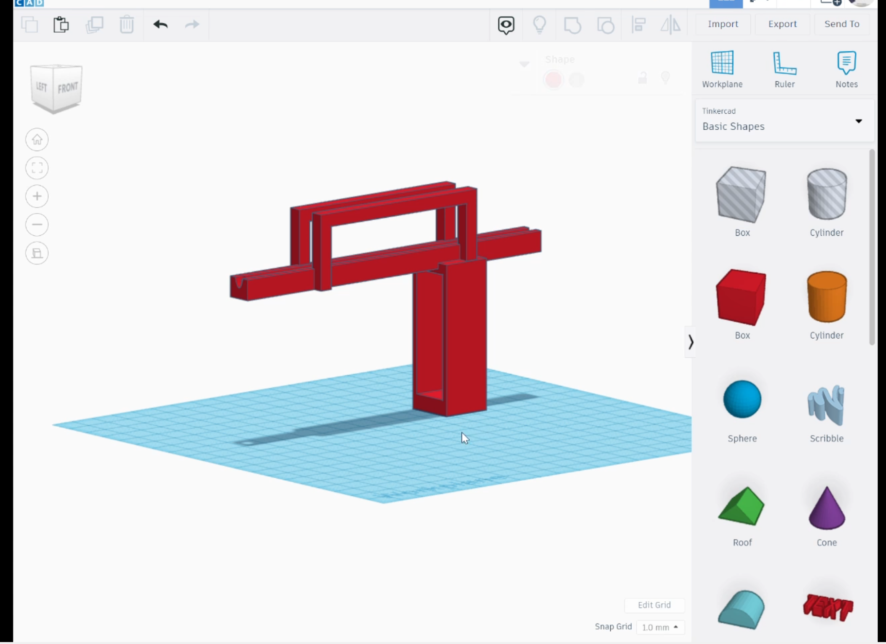Toggle orthographic view in the left sidebar
Image resolution: width=886 pixels, height=644 pixels.
click(x=36, y=253)
